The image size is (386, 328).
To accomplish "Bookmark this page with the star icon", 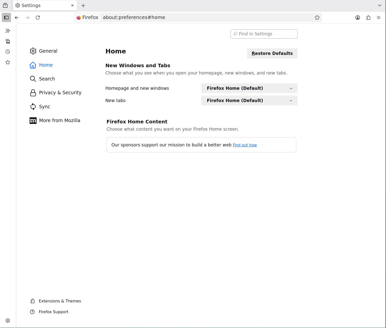I will click(317, 18).
